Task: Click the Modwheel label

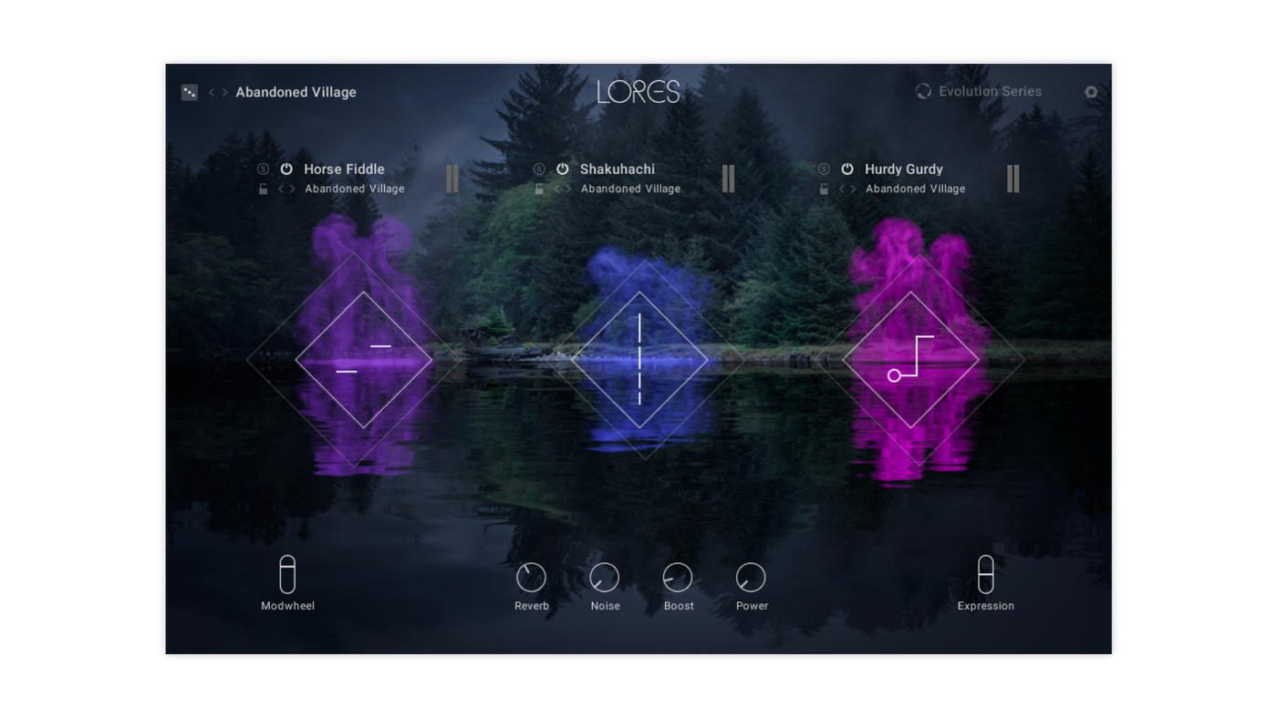Action: click(288, 606)
